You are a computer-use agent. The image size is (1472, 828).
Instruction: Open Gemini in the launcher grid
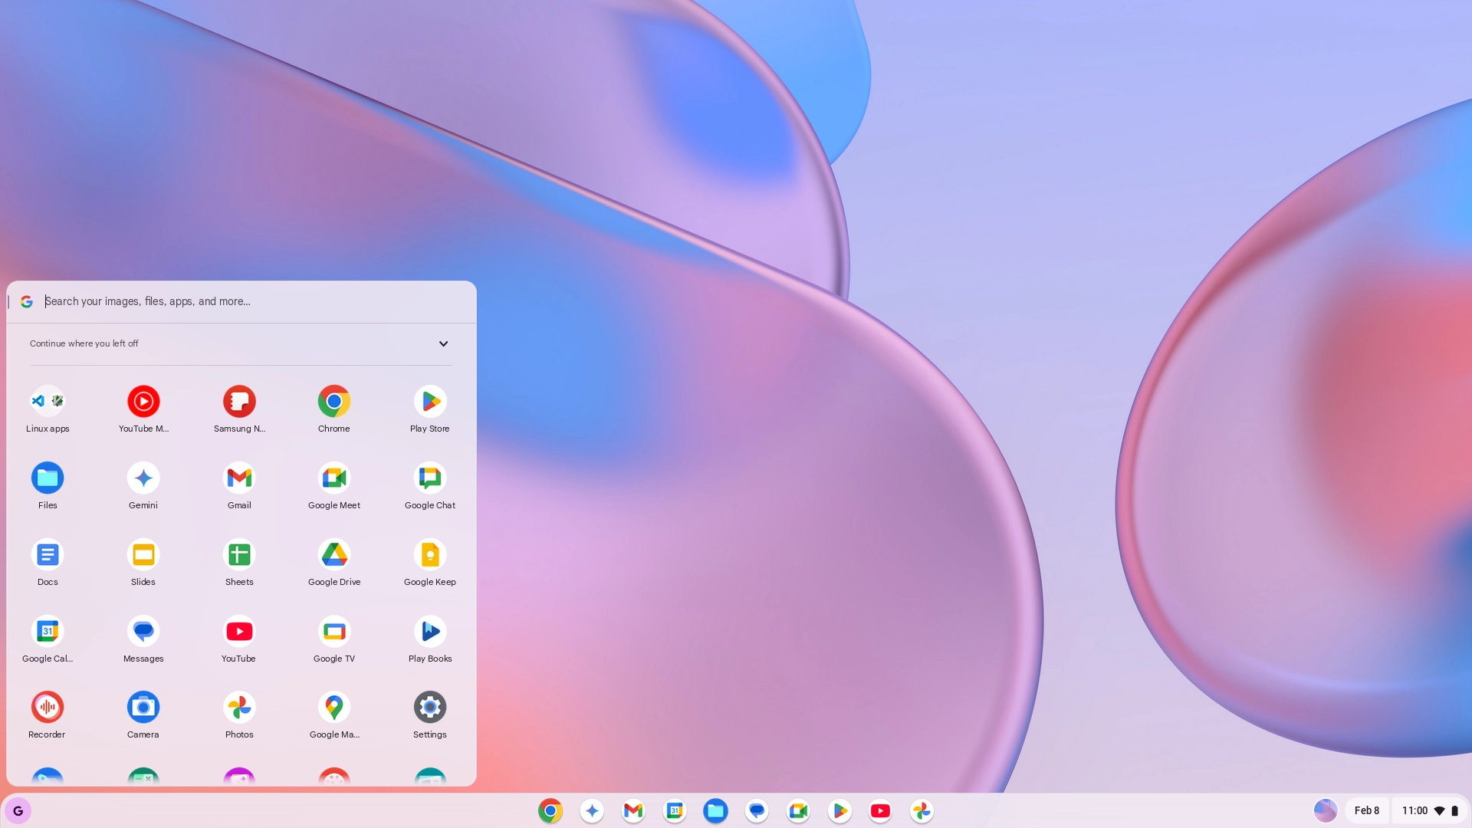click(143, 478)
